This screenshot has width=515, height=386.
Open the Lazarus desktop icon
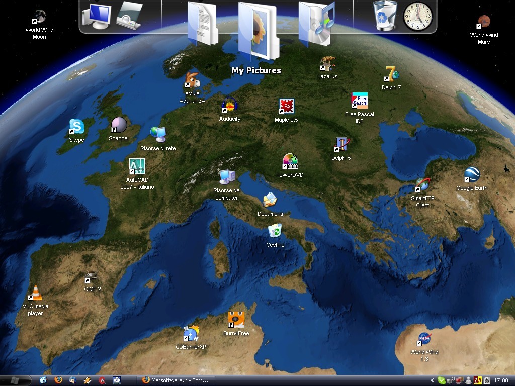(x=327, y=68)
